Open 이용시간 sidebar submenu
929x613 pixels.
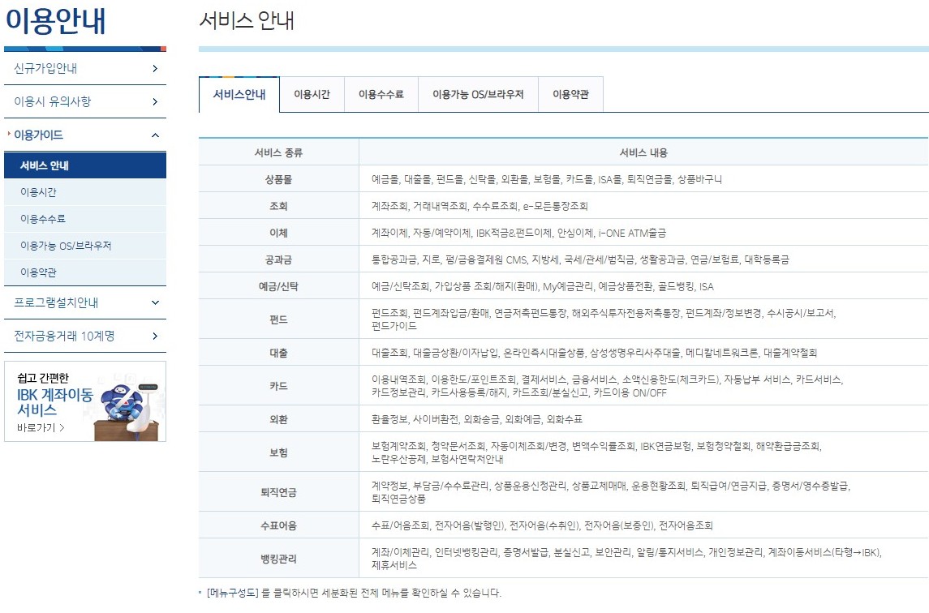point(84,192)
